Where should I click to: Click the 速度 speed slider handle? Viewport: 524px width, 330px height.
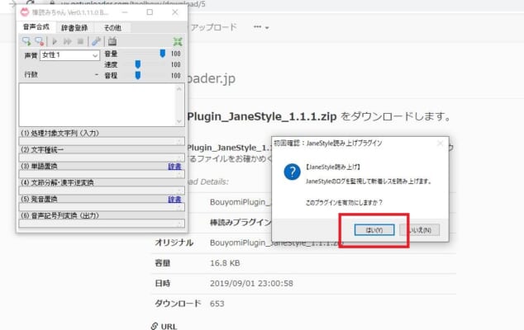[x=138, y=64]
